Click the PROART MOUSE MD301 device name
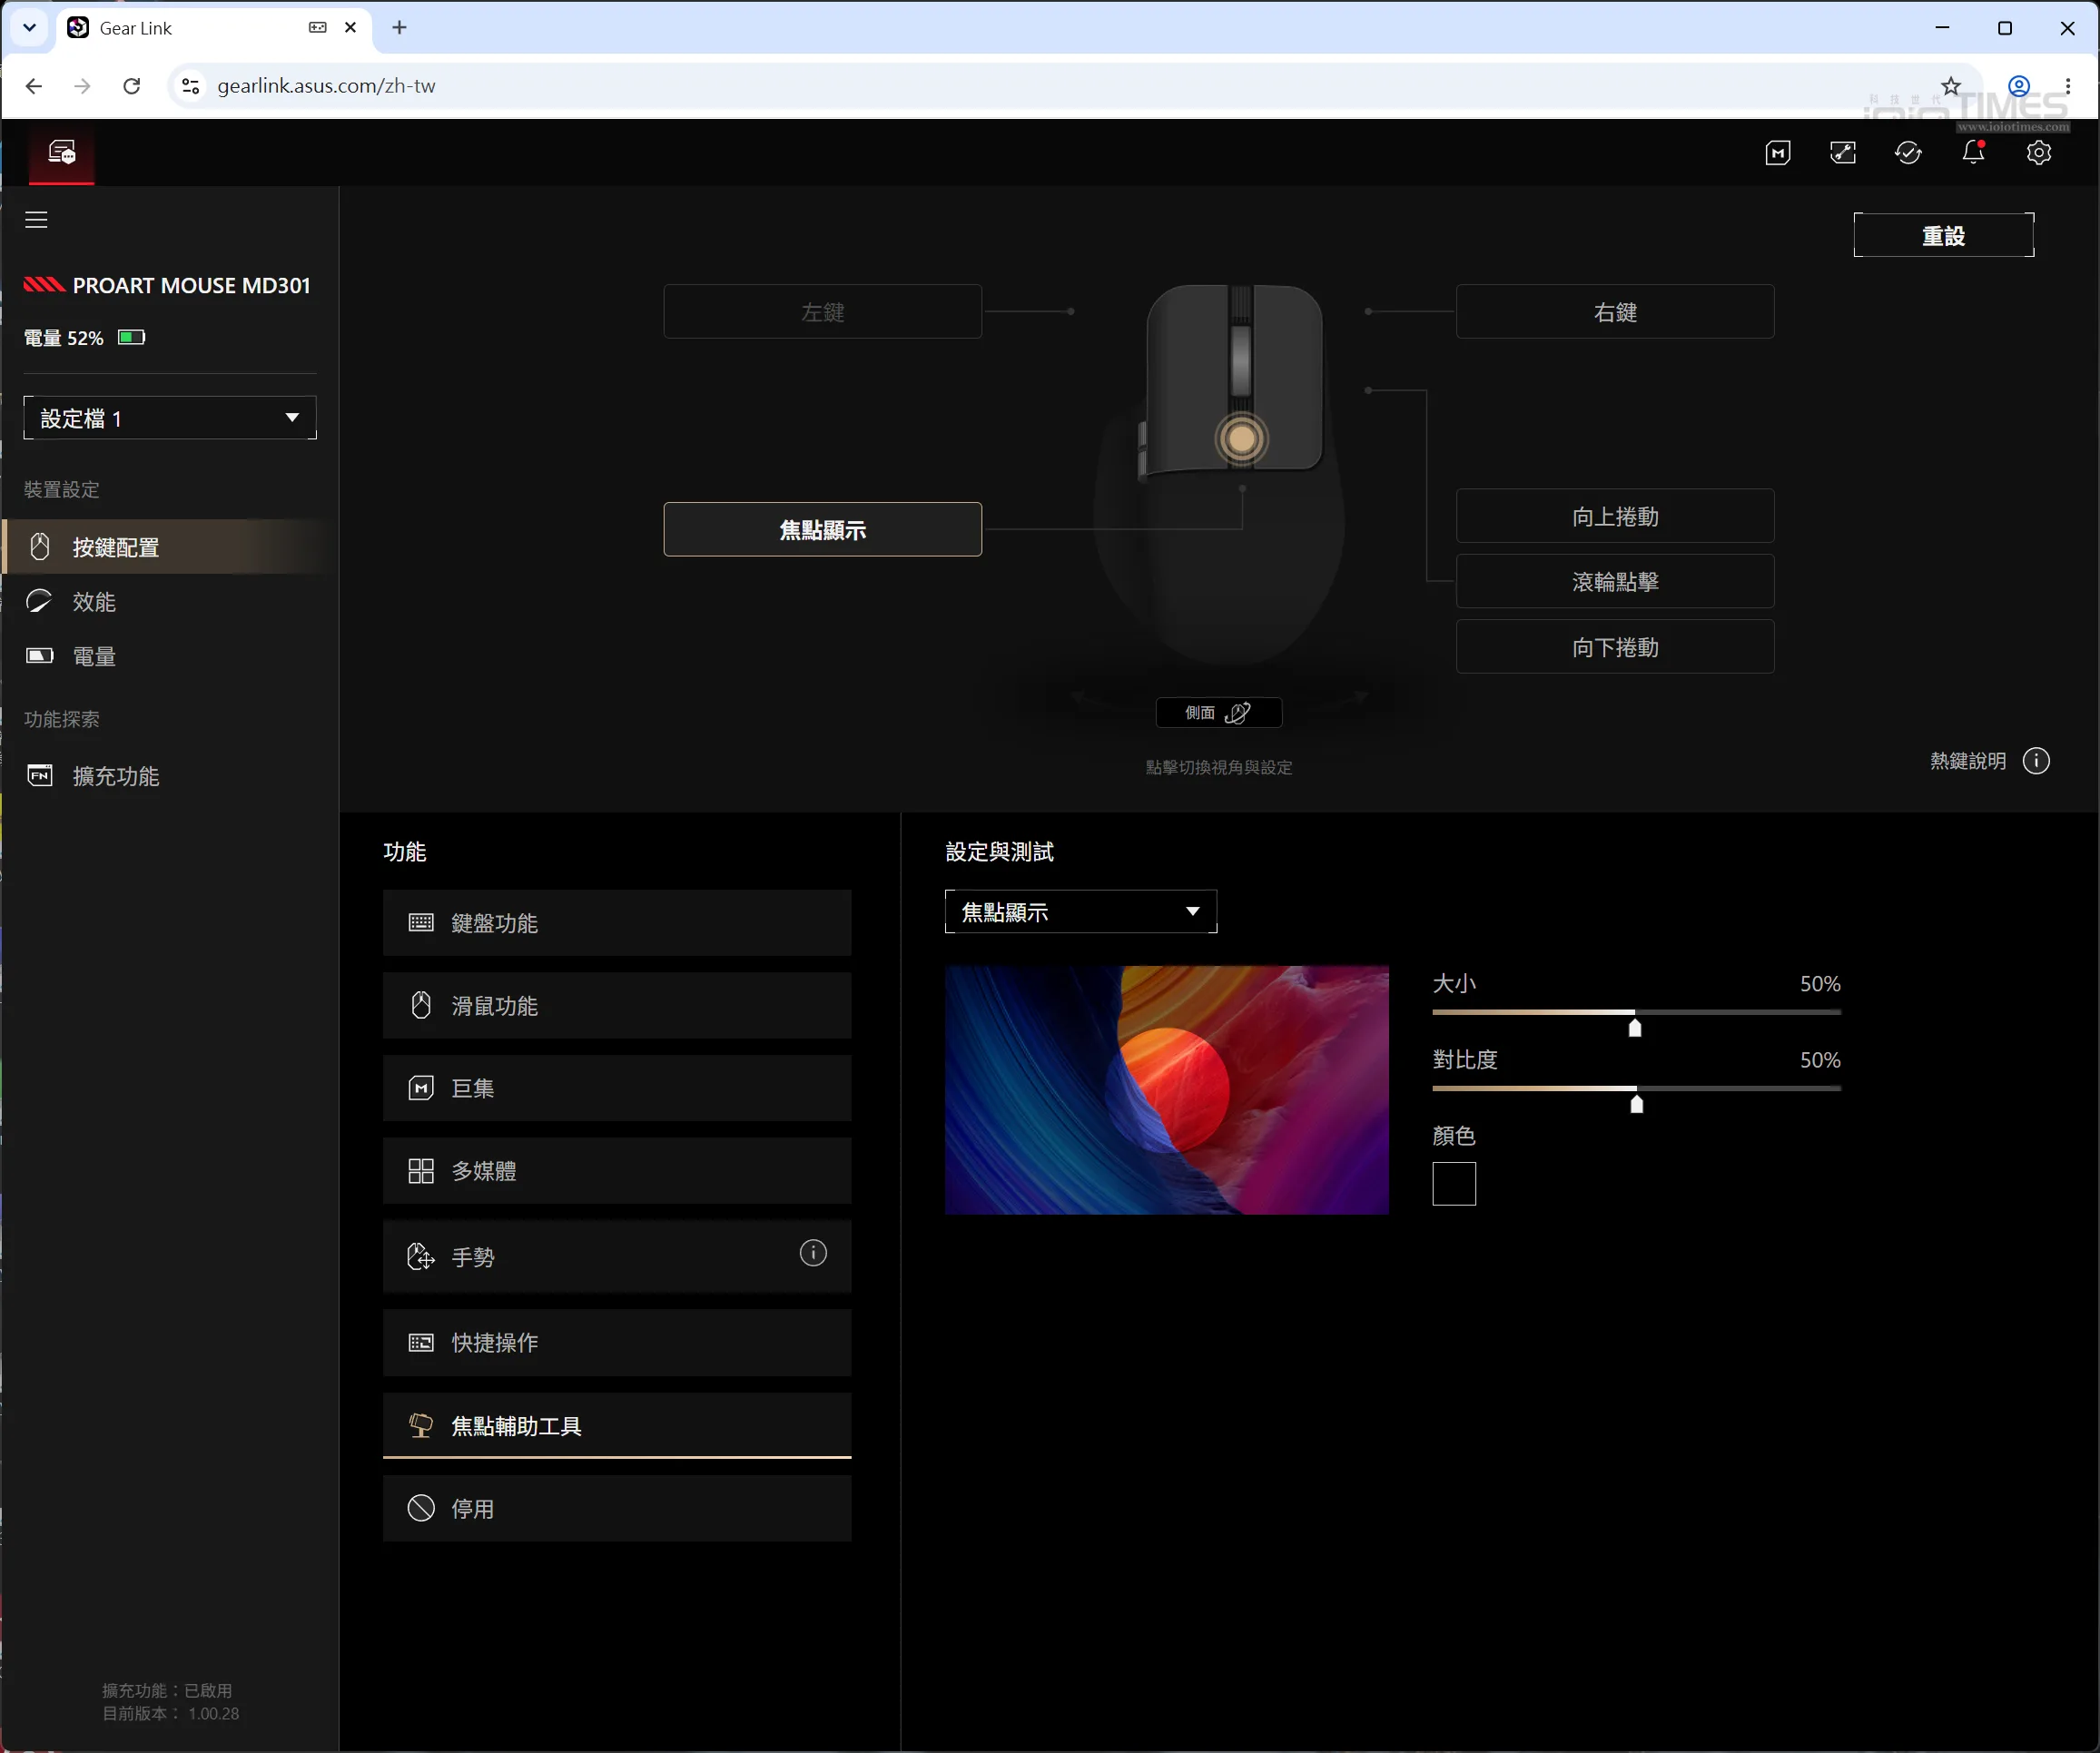Image resolution: width=2100 pixels, height=1753 pixels. (191, 286)
